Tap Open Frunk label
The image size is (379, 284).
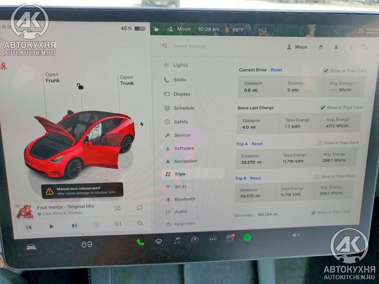coord(53,78)
